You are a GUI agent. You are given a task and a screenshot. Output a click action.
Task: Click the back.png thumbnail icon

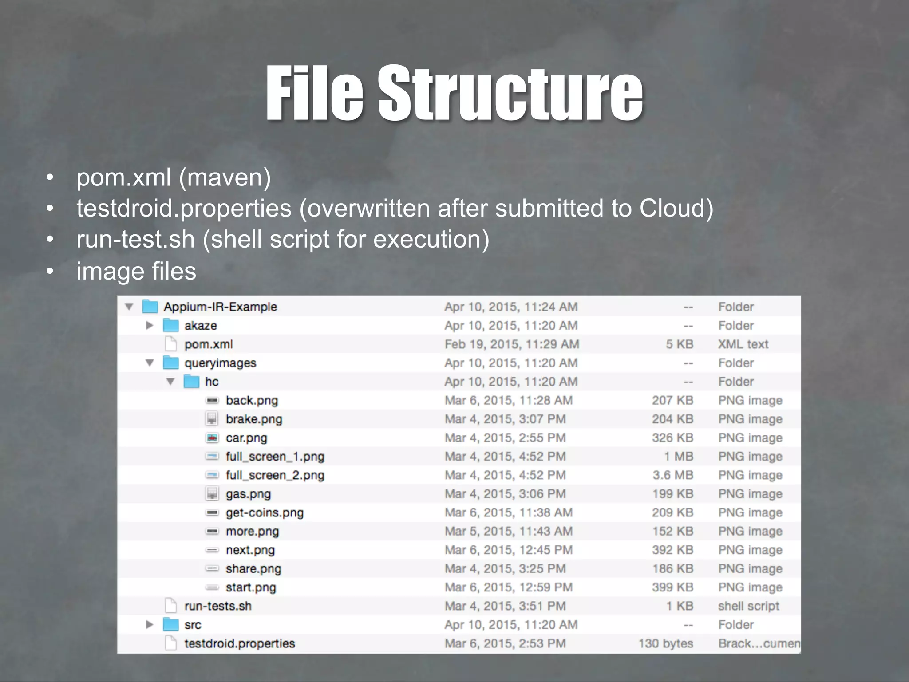212,400
